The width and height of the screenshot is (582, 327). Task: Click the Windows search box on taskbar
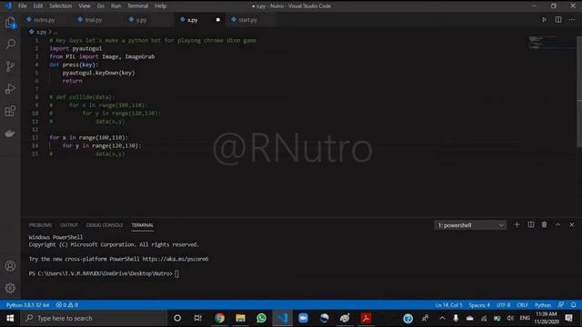tap(94, 318)
